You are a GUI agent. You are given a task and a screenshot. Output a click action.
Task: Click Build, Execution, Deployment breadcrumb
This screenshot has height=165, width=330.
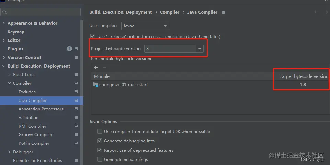tap(121, 12)
